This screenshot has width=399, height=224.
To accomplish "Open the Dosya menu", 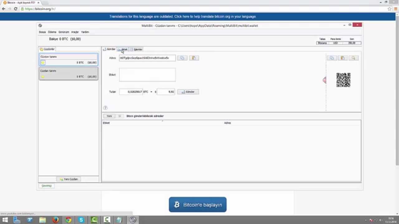I will coord(42,32).
